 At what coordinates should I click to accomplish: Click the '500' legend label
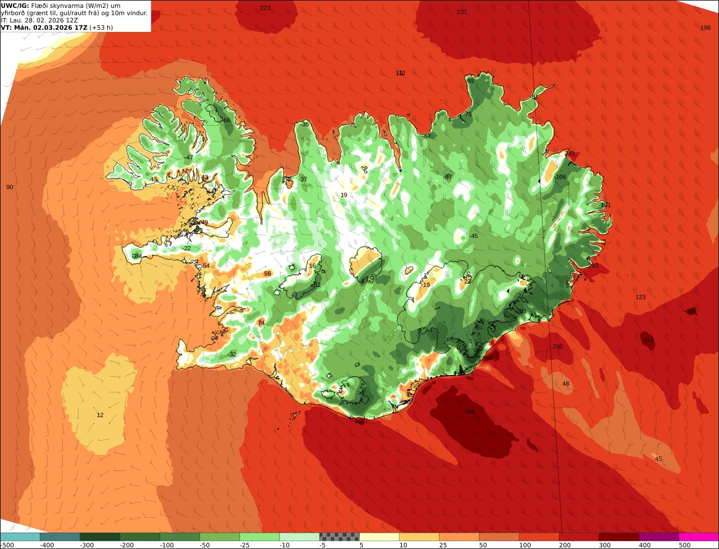click(x=685, y=545)
